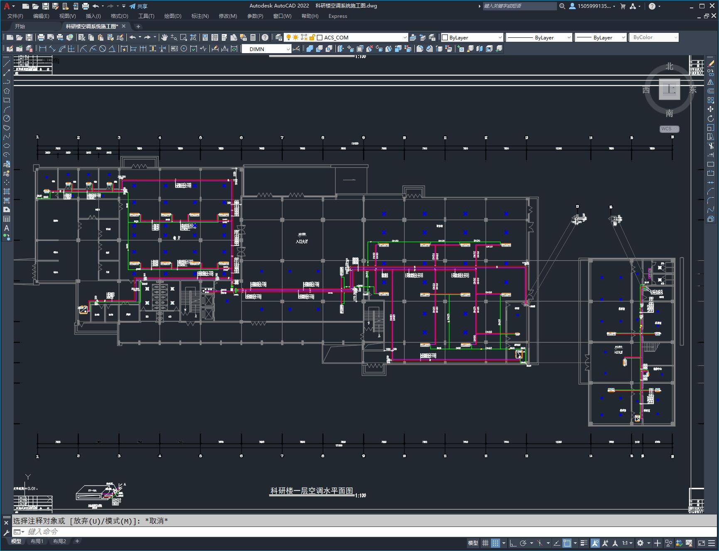Screen dimensions: 719x551
Task: Expand the WCS coordinate system dropdown
Action: coord(669,129)
